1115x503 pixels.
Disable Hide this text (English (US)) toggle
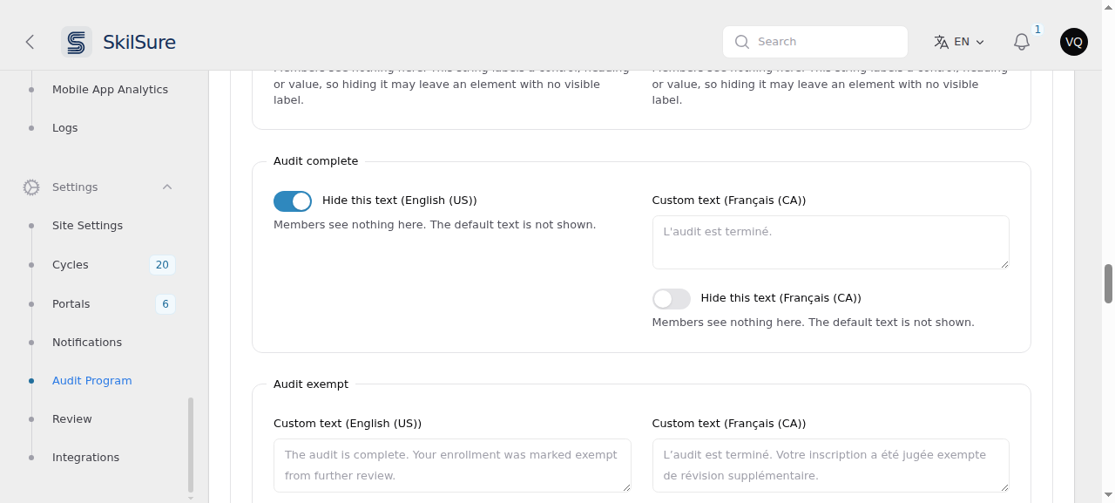click(293, 201)
